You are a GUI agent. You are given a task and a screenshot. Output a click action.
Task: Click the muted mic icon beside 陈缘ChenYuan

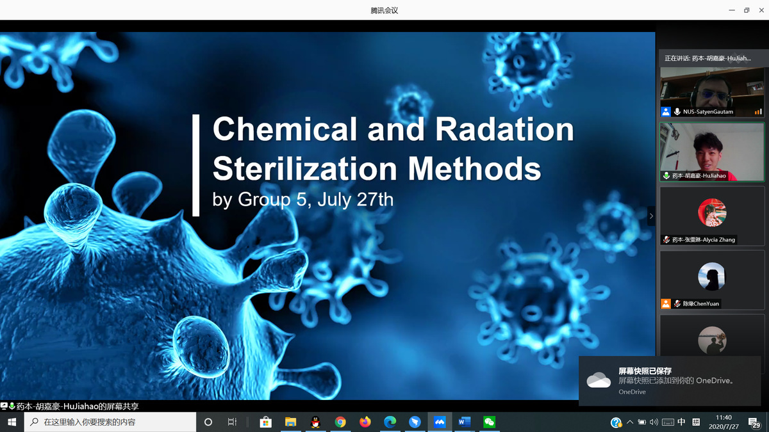(x=677, y=303)
